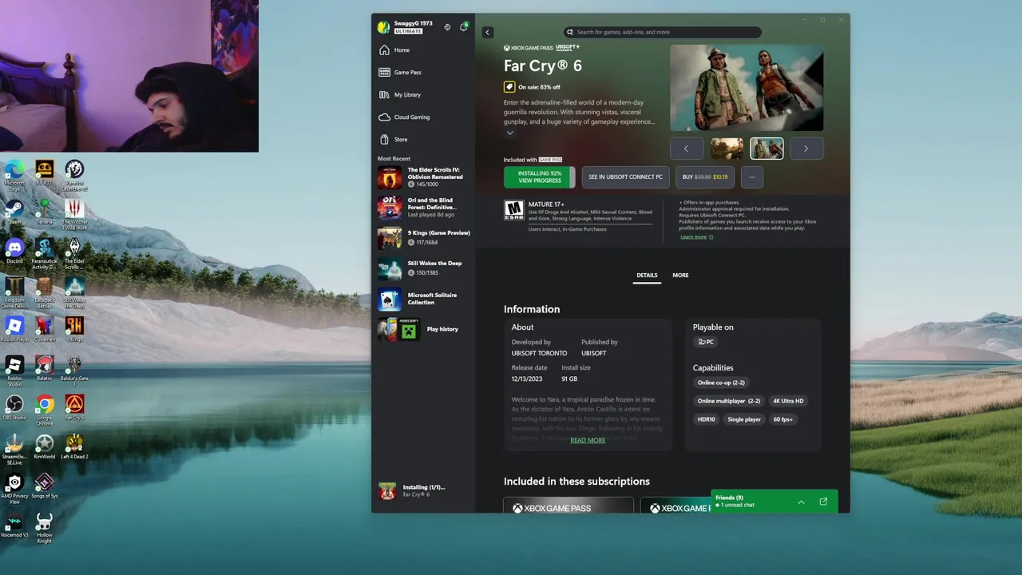Show the previous screenshot in gallery
This screenshot has width=1022, height=575.
coord(686,149)
